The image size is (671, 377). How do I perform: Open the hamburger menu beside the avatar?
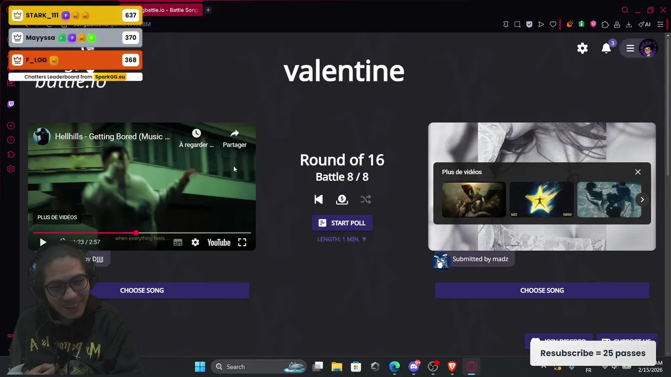pos(630,48)
